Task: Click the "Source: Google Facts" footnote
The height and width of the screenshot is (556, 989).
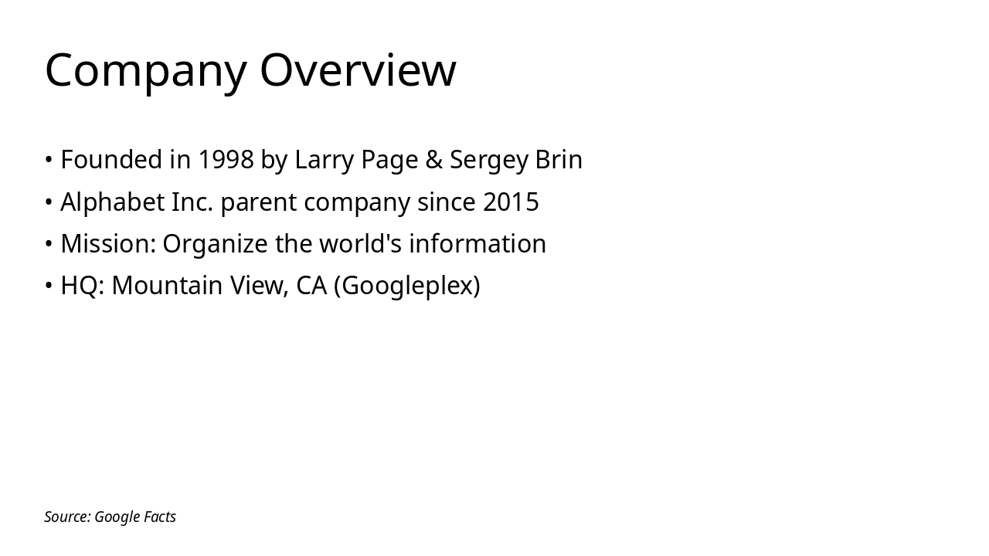Action: pyautogui.click(x=110, y=517)
